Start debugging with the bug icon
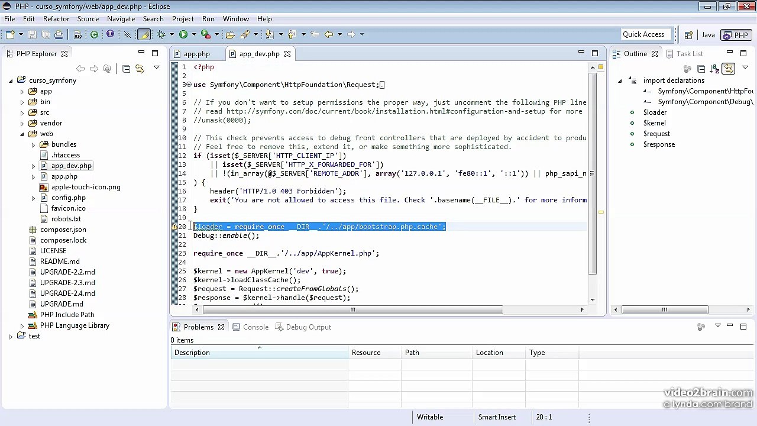This screenshot has height=426, width=757. click(x=161, y=34)
